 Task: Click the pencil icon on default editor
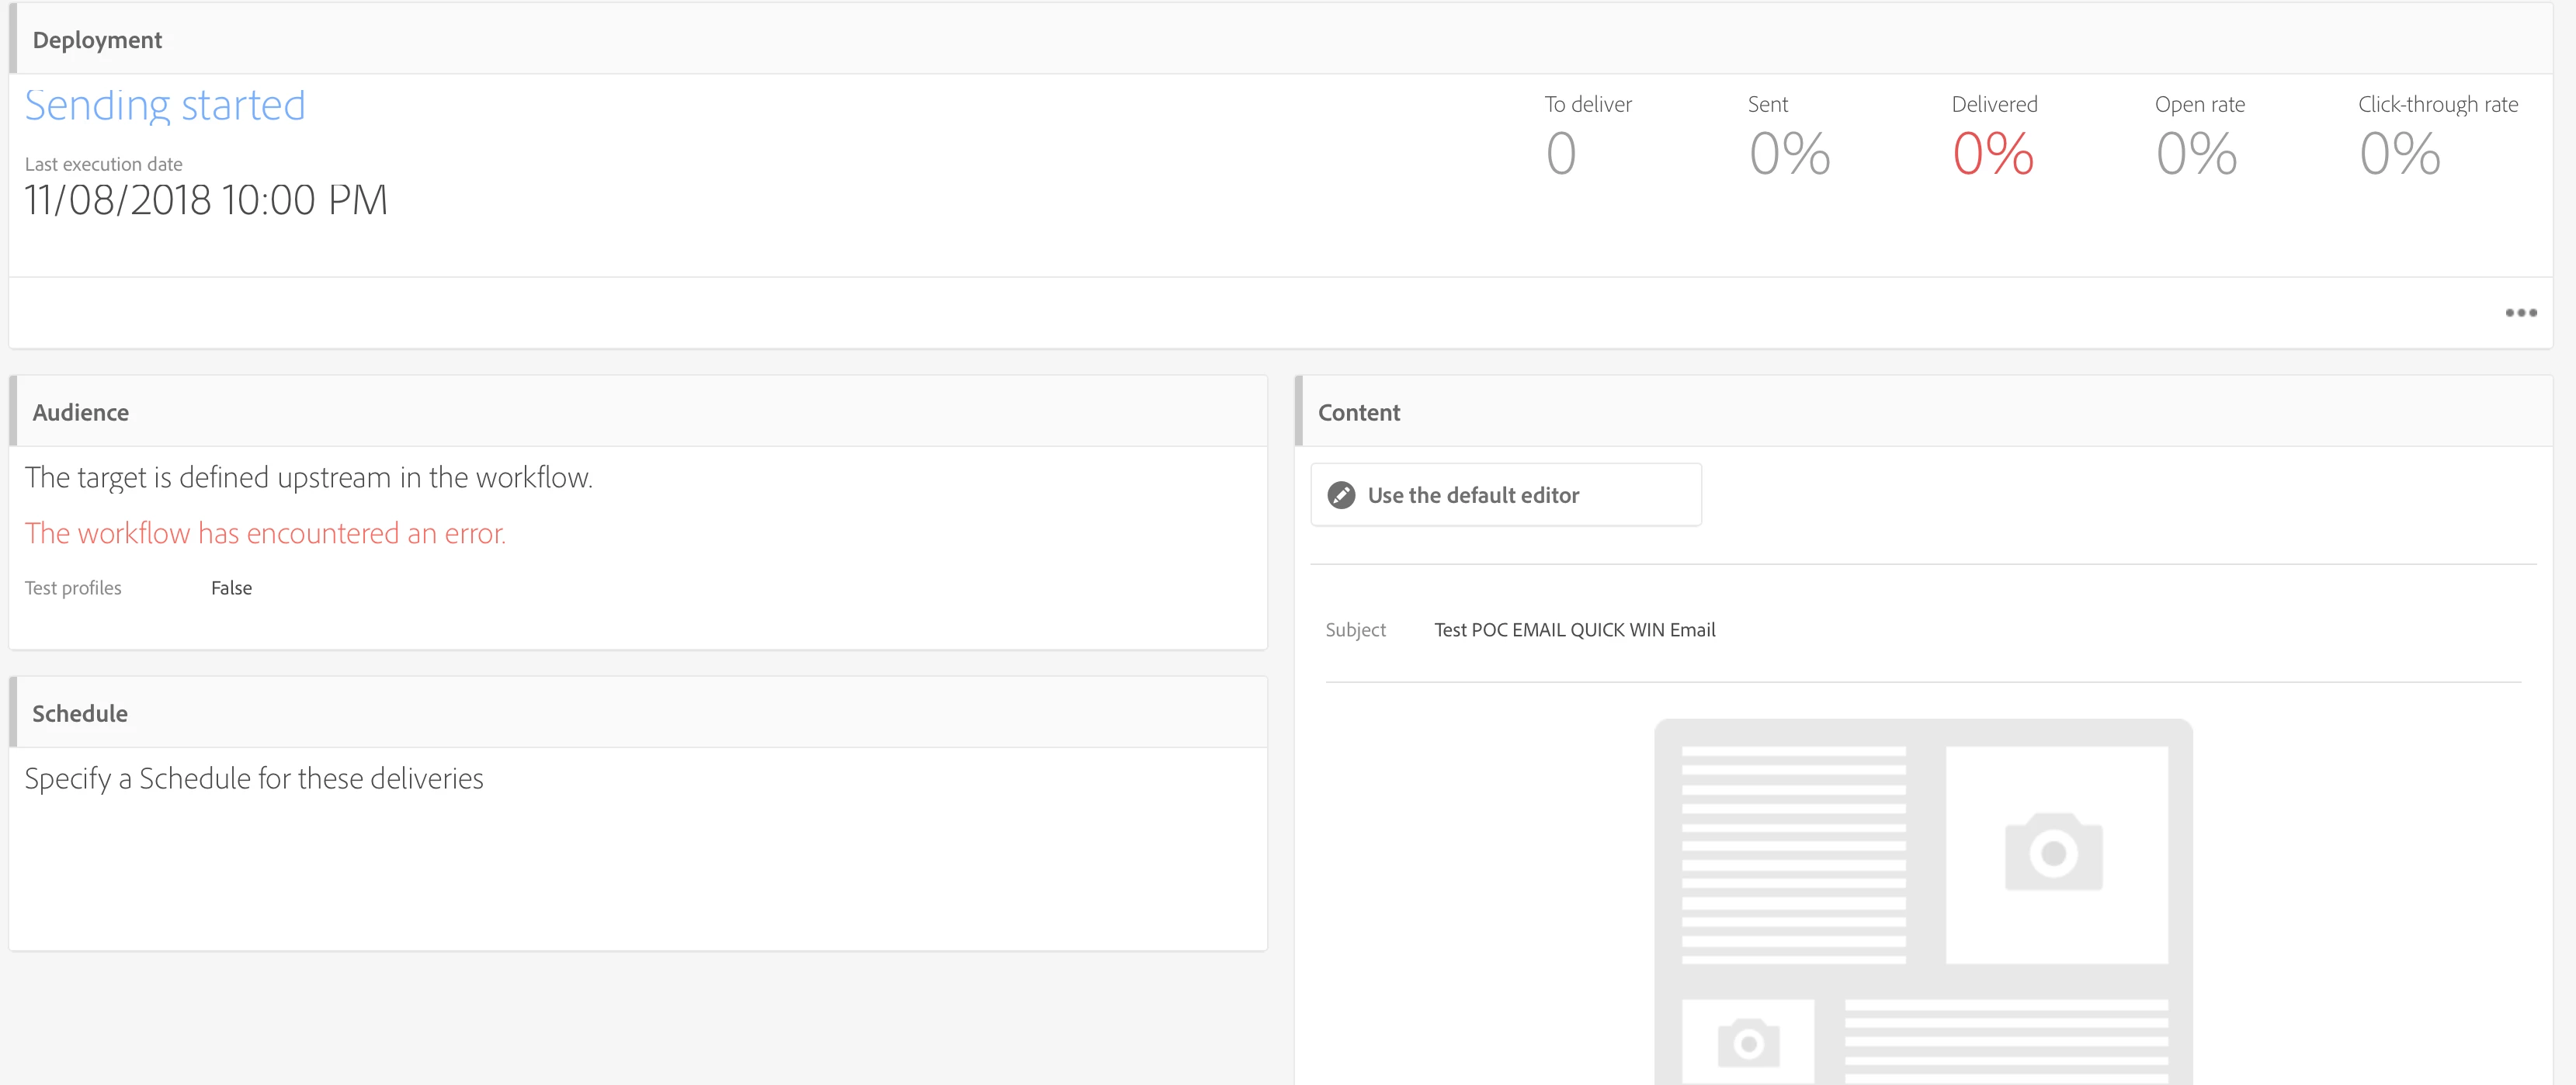click(x=1341, y=495)
